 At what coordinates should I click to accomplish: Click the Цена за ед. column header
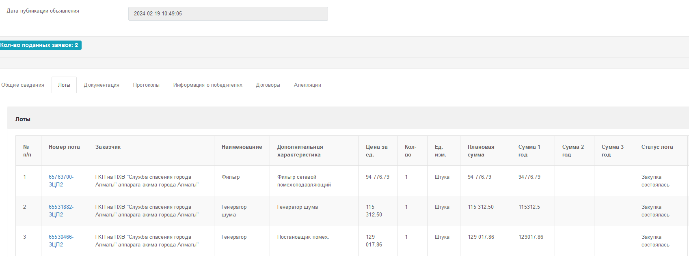pos(376,151)
